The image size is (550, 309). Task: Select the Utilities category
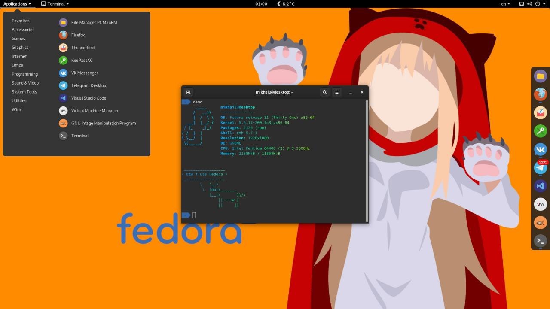pyautogui.click(x=19, y=101)
